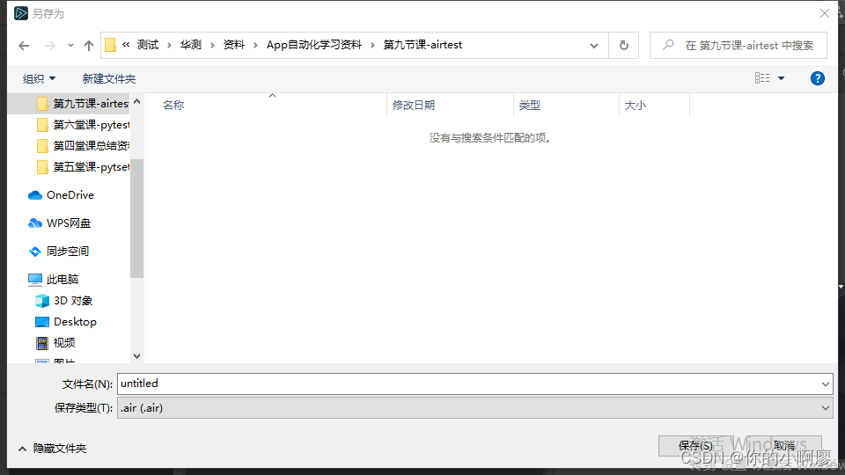
Task: Sort by the 修改日期 column header
Action: (x=414, y=106)
